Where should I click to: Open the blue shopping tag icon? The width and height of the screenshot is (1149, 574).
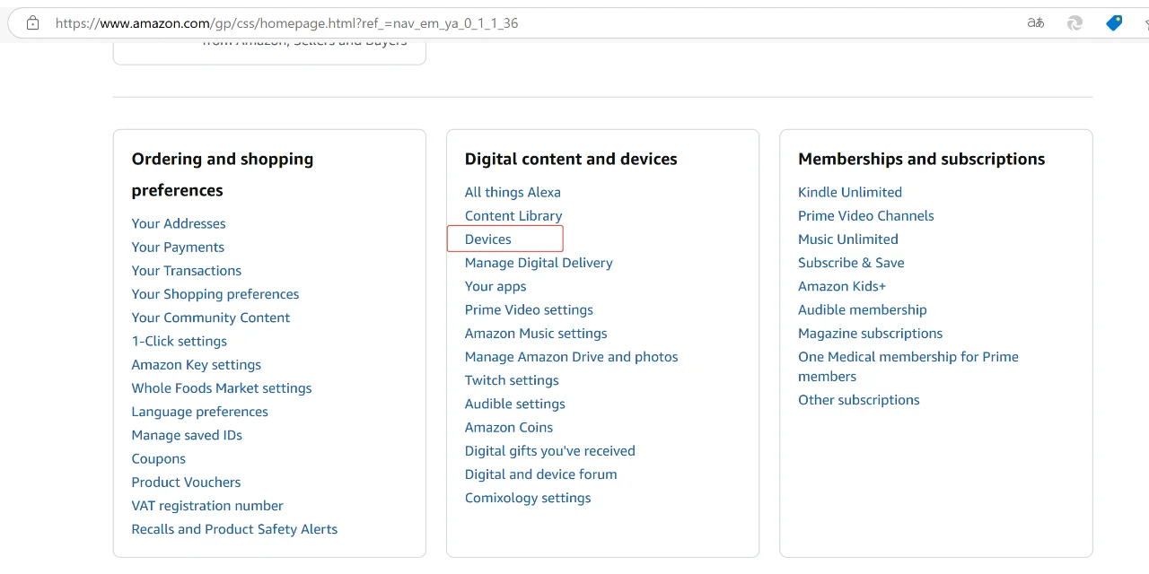pyautogui.click(x=1114, y=23)
